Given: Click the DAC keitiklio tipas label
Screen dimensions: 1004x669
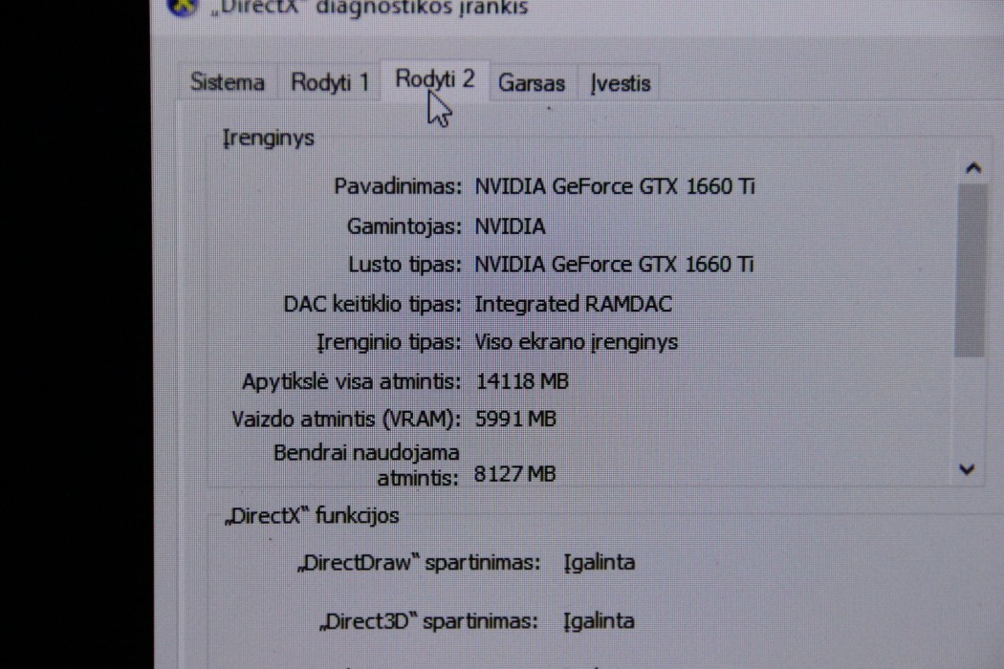Looking at the screenshot, I should pyautogui.click(x=372, y=304).
